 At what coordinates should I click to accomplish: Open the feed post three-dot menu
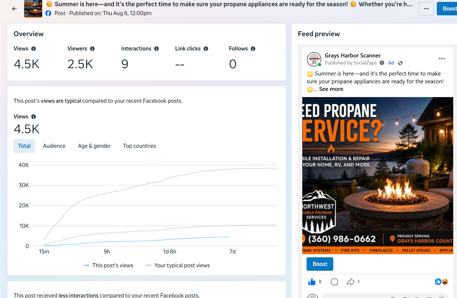click(x=442, y=59)
